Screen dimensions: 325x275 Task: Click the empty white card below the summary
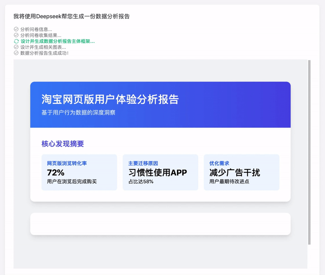point(161,224)
